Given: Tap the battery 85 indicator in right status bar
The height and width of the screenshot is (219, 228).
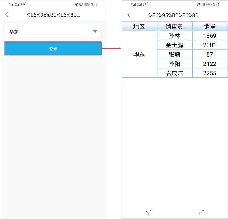Looking at the screenshot, I should pyautogui.click(x=209, y=5).
